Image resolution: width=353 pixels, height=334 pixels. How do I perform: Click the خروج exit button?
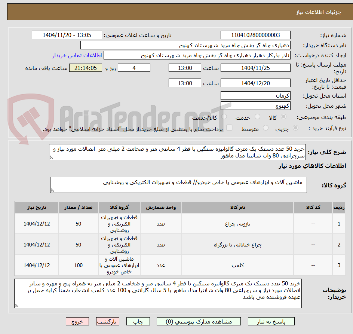pyautogui.click(x=77, y=322)
